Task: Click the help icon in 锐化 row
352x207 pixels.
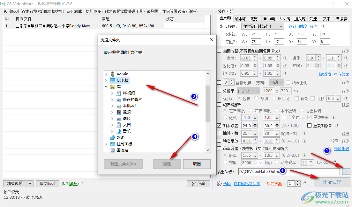Action: [346, 58]
